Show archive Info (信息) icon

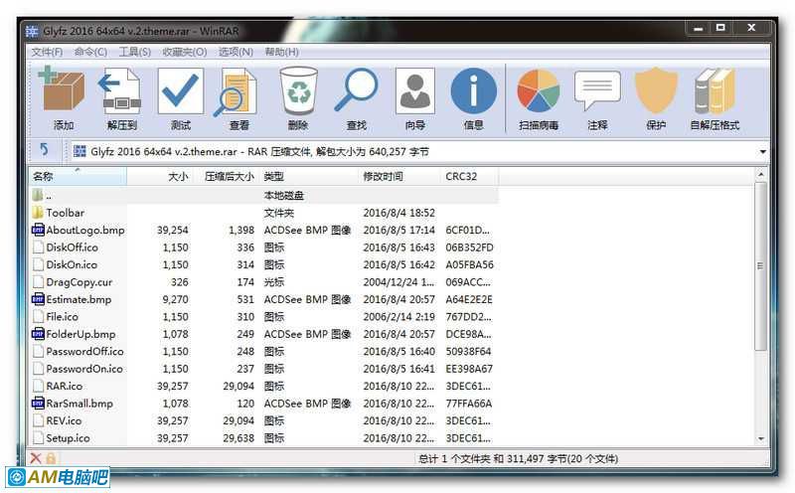point(473,90)
